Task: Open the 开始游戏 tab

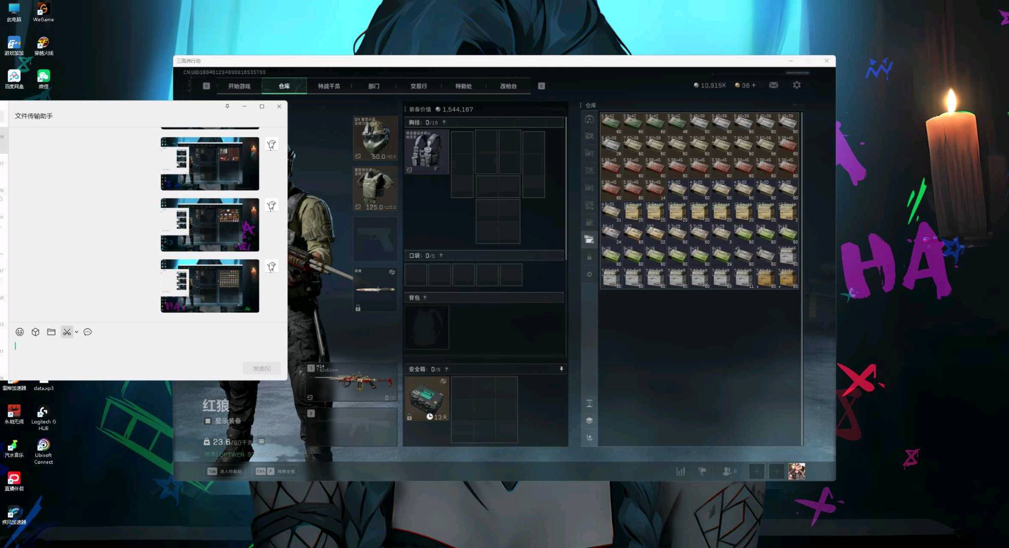Action: click(x=239, y=86)
